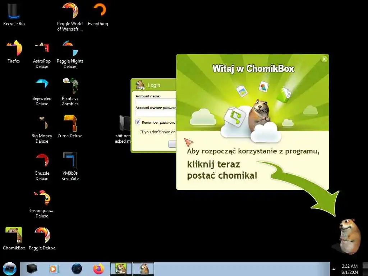Image resolution: width=368 pixels, height=276 pixels.
Task: Select Zuma Deluxe desktop icon
Action: (x=70, y=127)
